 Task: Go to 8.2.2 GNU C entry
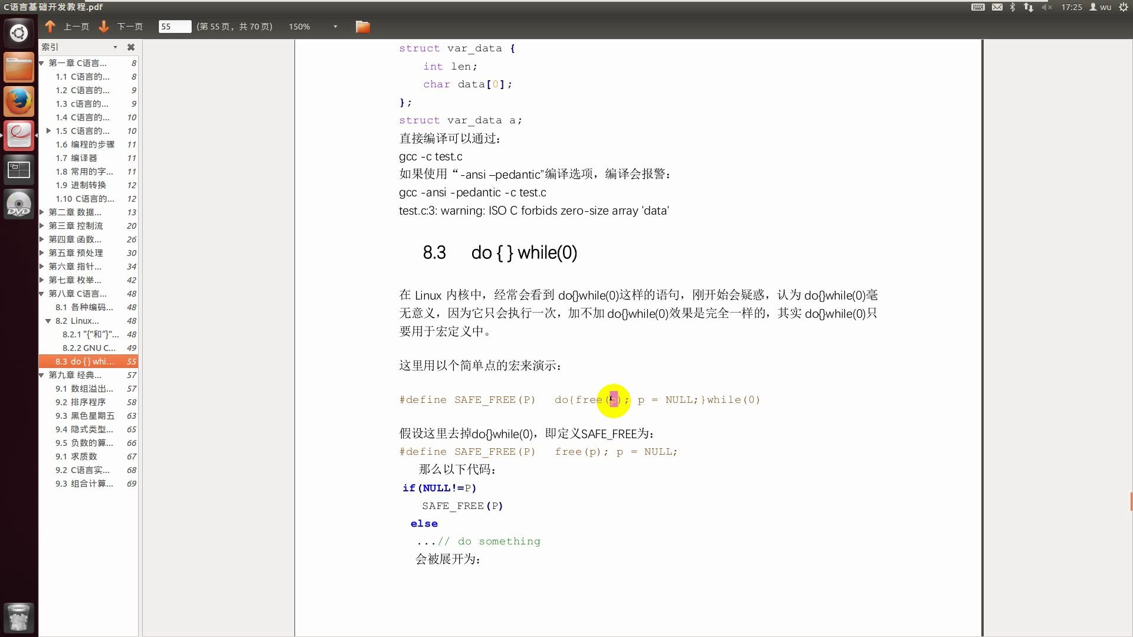click(x=89, y=348)
